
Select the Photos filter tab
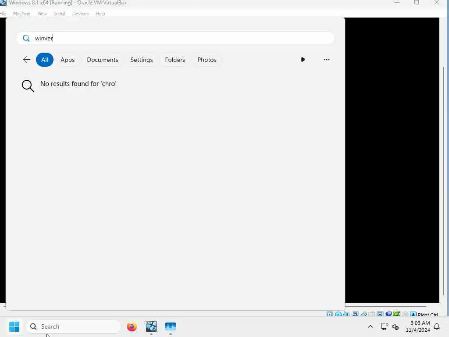point(207,60)
